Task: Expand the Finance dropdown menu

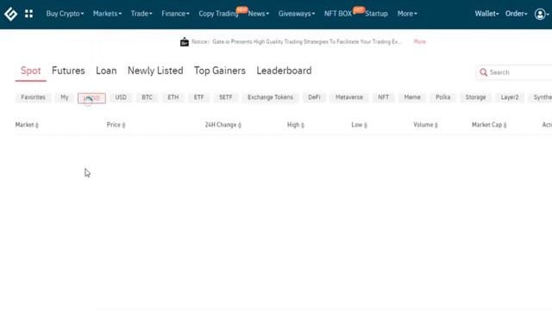Action: [x=175, y=14]
